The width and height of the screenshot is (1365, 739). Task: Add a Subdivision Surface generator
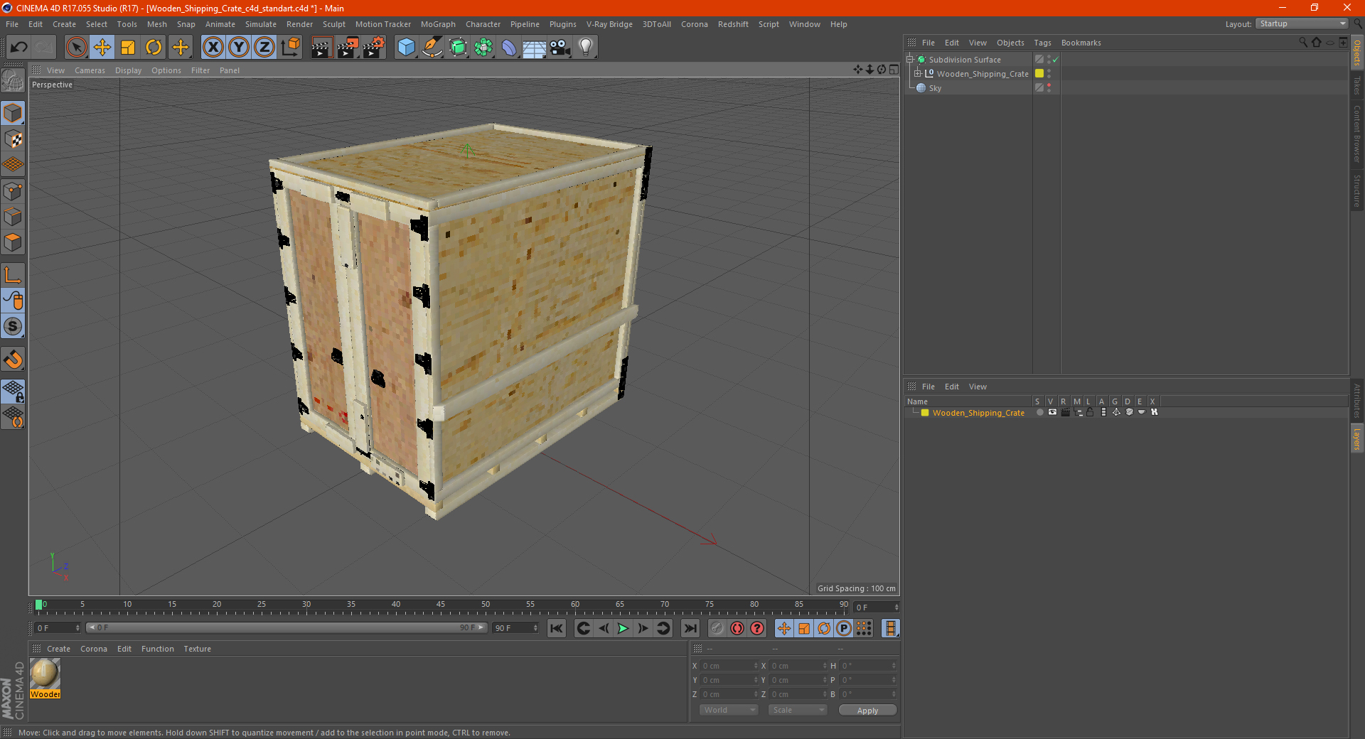coord(458,48)
